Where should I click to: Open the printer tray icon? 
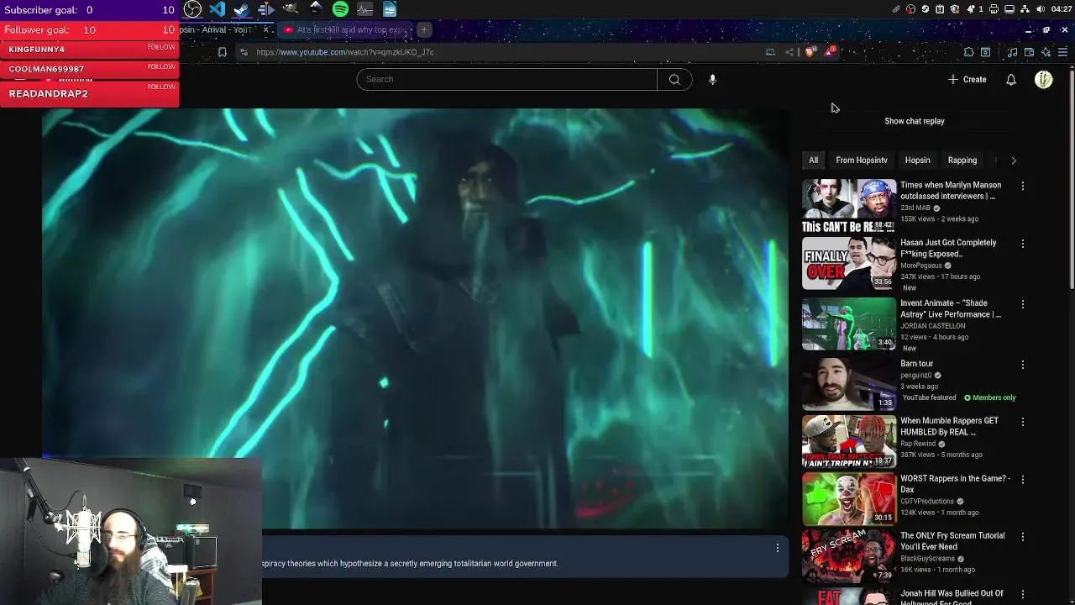click(x=994, y=8)
